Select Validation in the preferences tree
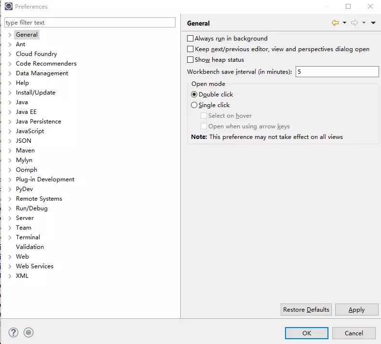This screenshot has width=381, height=344. 30,247
